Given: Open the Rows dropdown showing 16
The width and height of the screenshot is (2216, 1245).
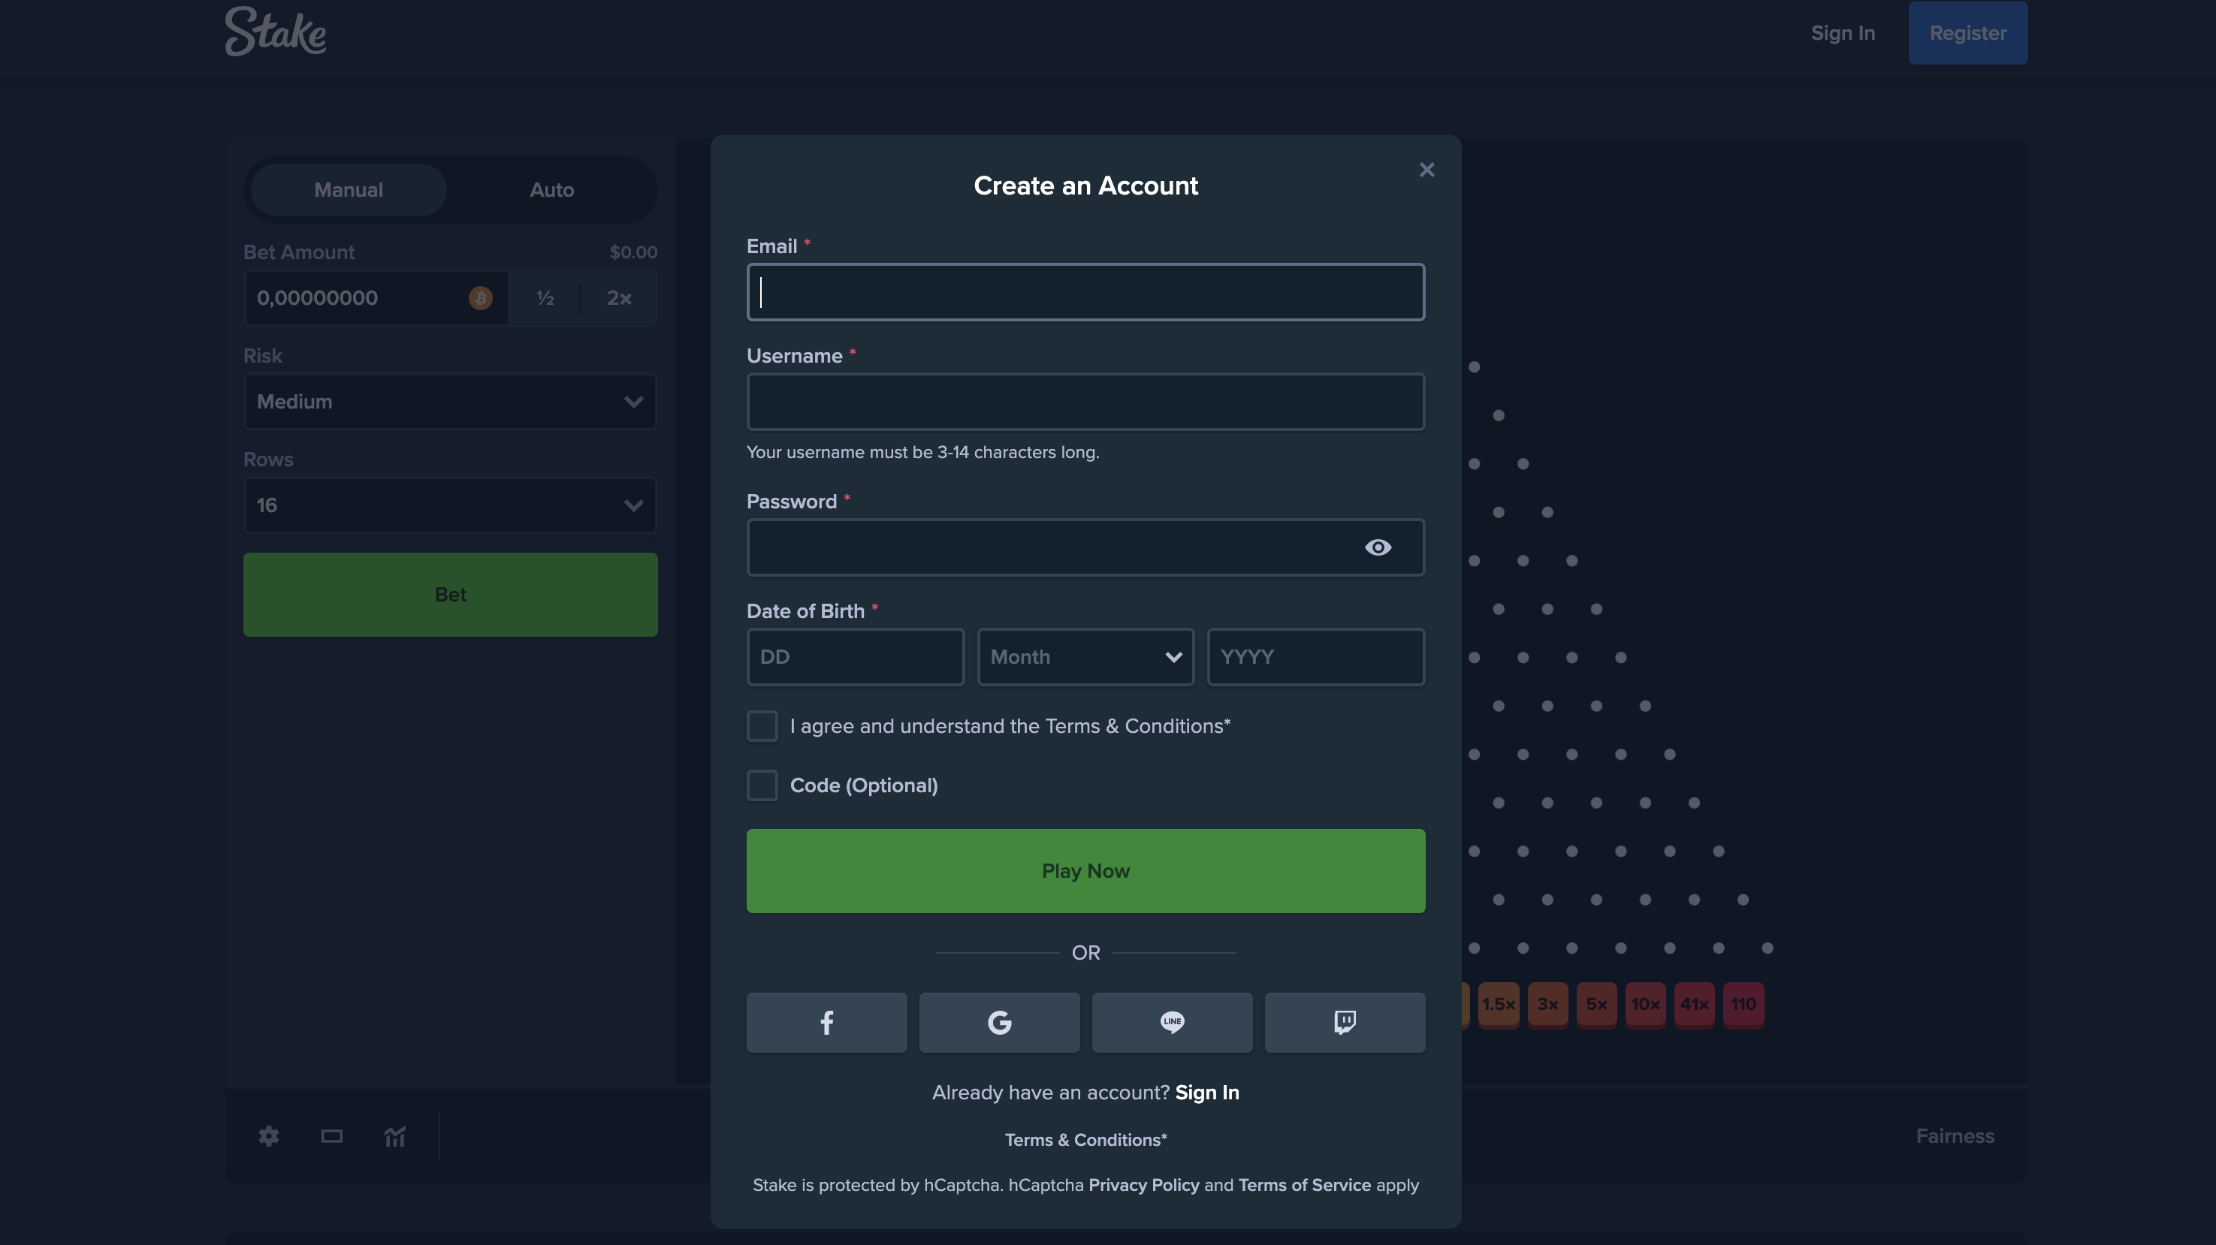Looking at the screenshot, I should click(450, 505).
